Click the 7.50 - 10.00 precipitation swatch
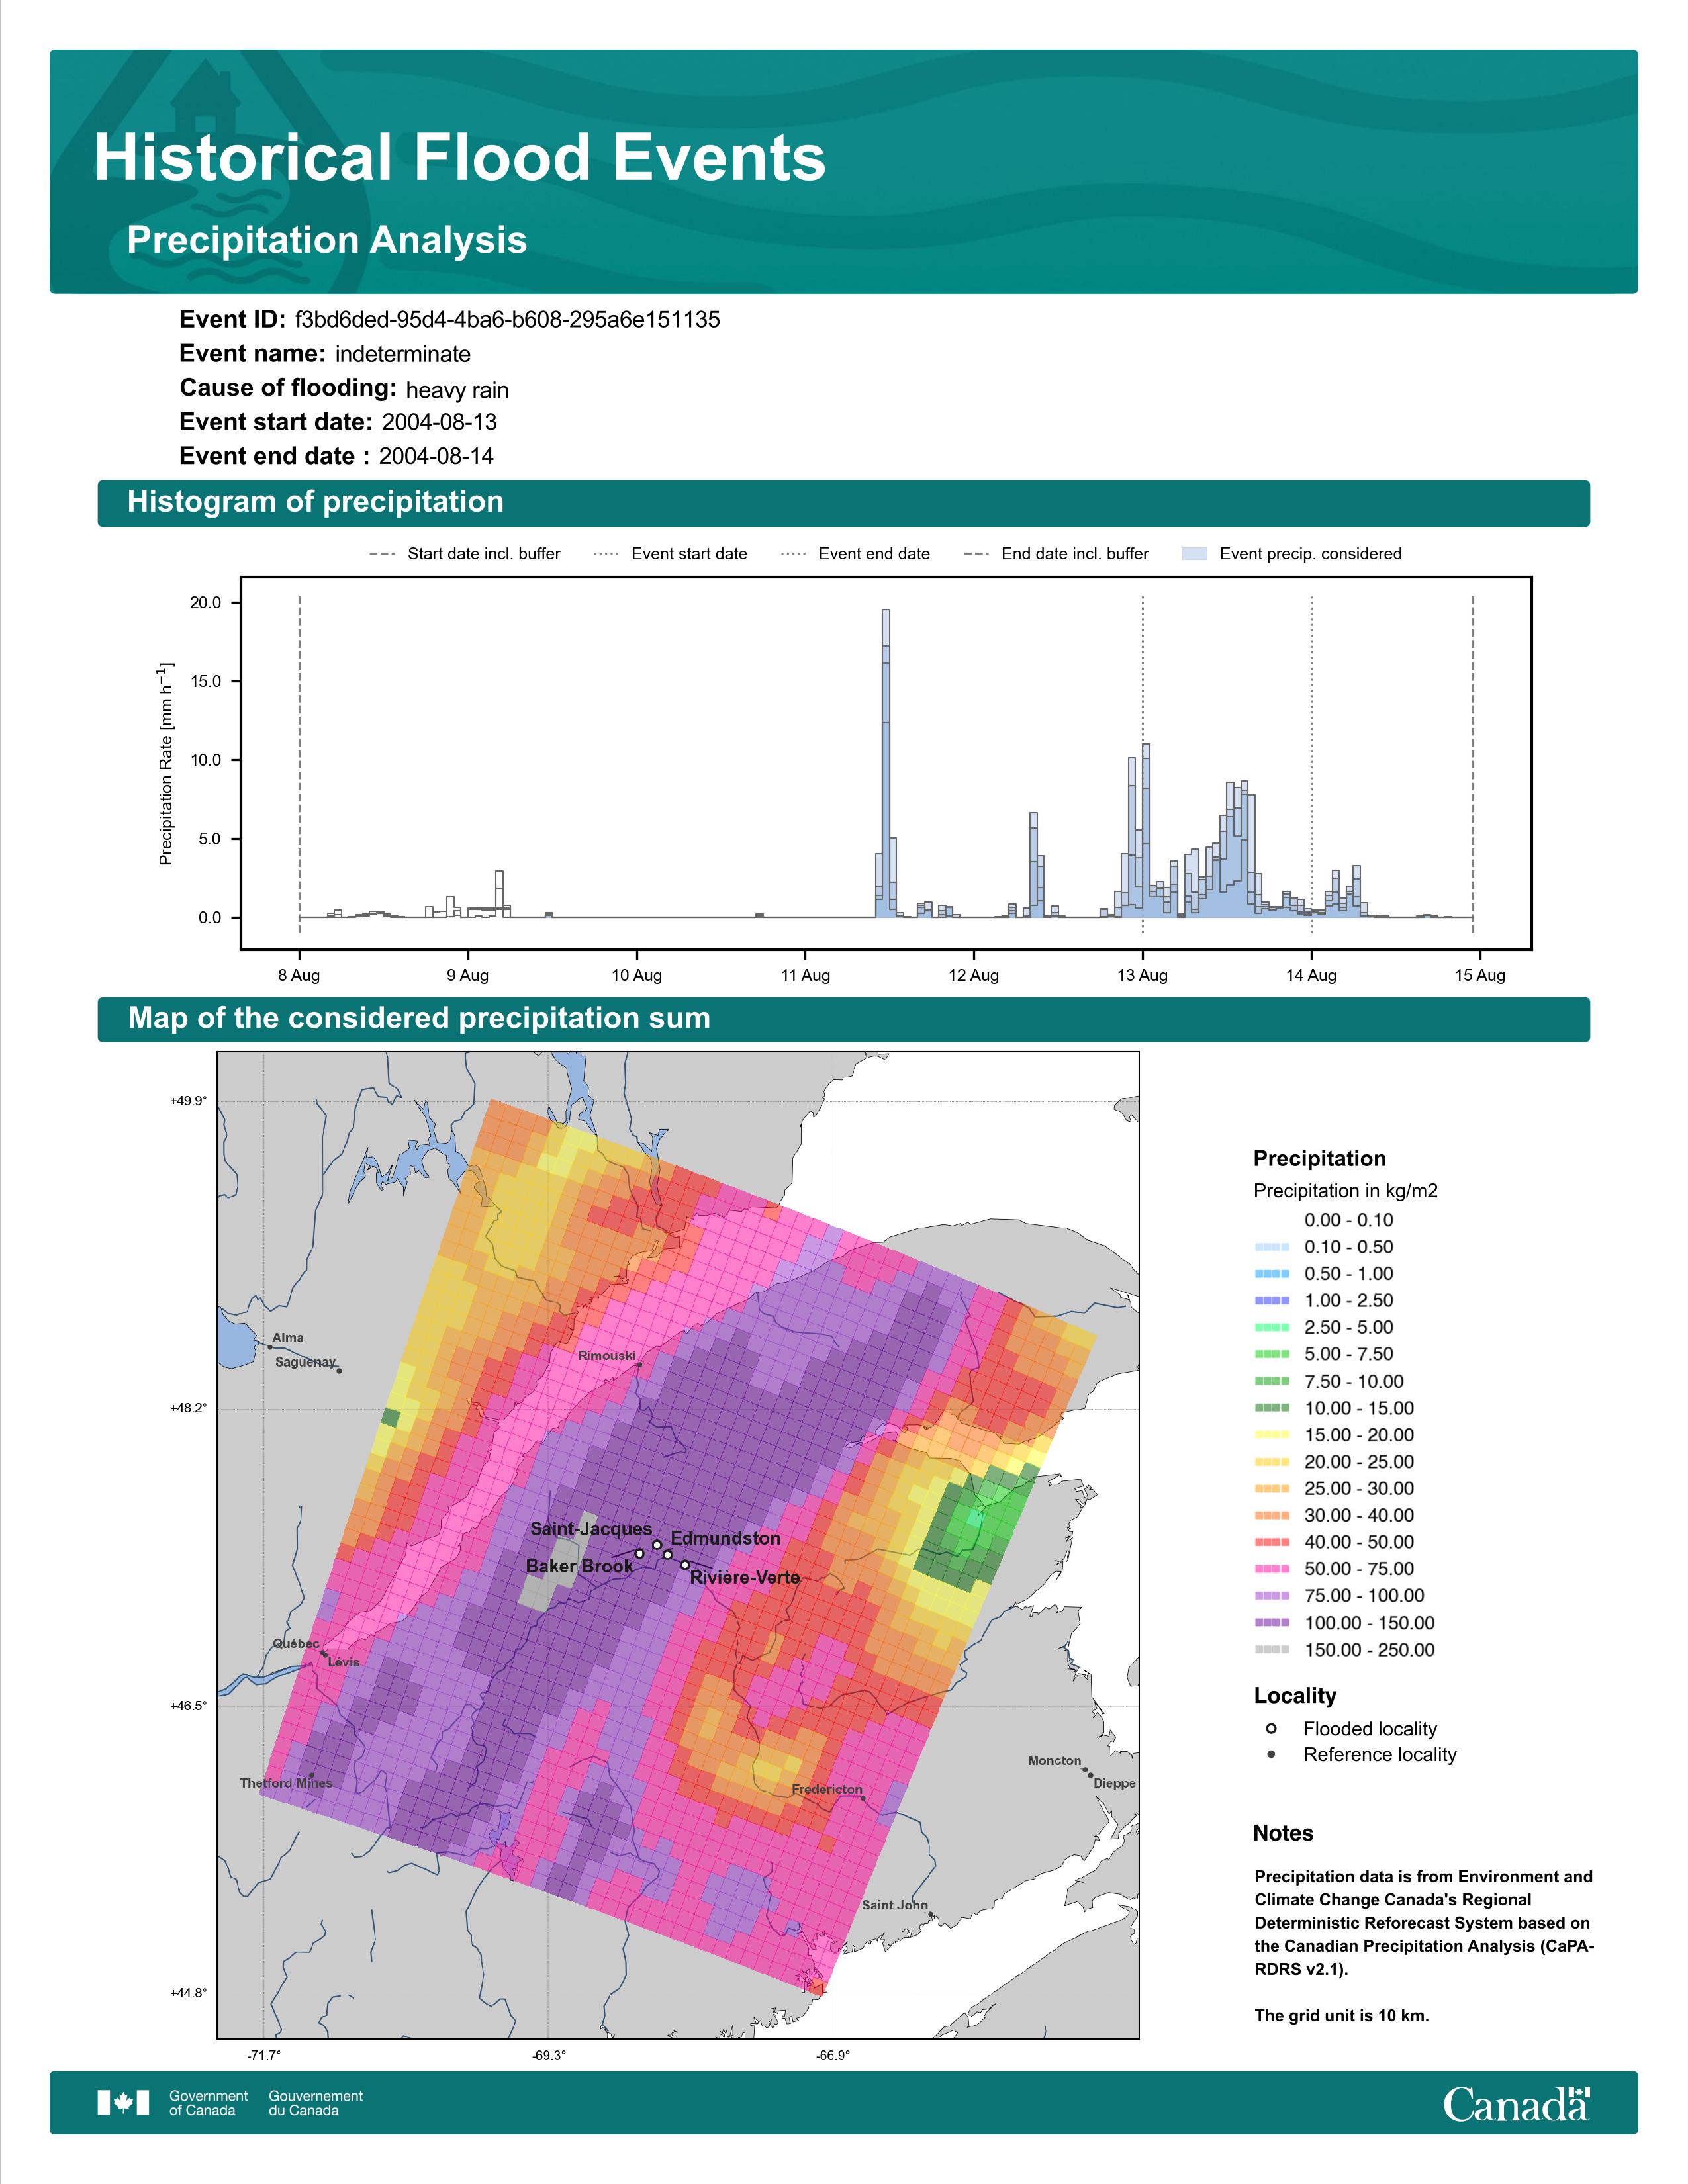 pyautogui.click(x=1272, y=1381)
